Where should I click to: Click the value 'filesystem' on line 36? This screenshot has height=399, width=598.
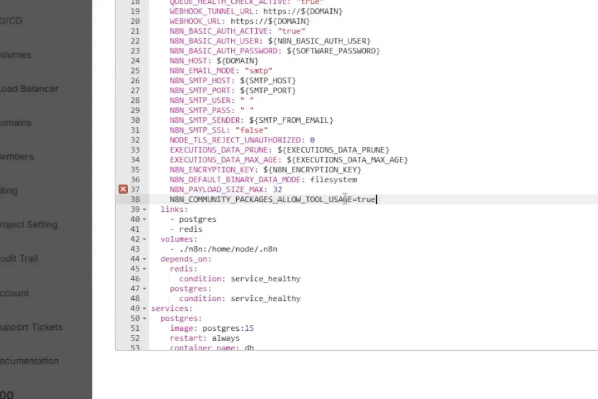pyautogui.click(x=334, y=180)
